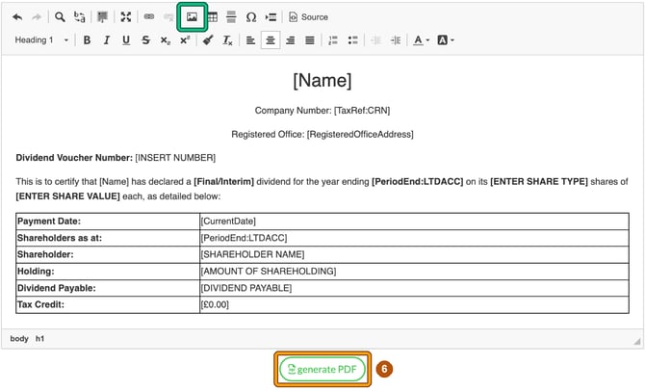Toggle underline formatting
645x391 pixels.
click(126, 39)
